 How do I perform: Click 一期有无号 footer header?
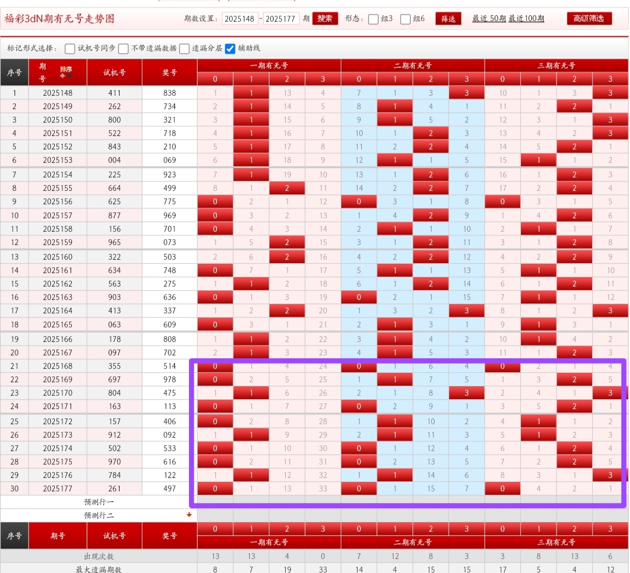(x=269, y=543)
